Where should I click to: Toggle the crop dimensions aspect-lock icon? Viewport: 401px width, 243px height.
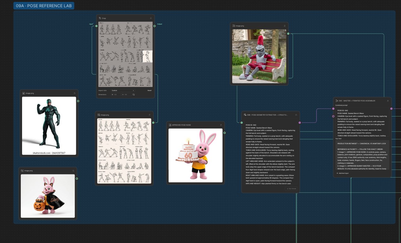[134, 94]
